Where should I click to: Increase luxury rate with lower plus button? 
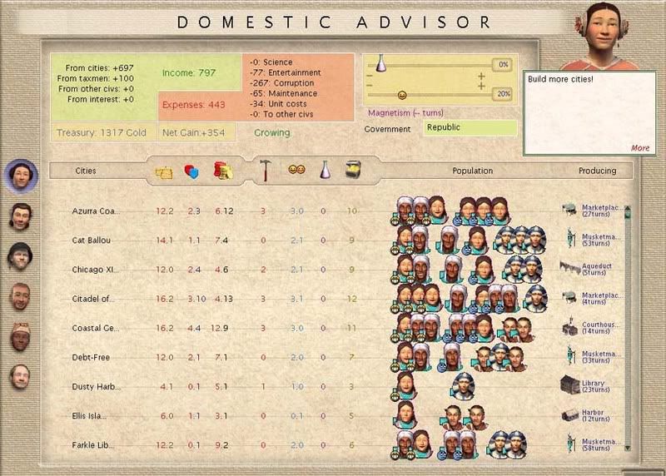click(x=481, y=87)
